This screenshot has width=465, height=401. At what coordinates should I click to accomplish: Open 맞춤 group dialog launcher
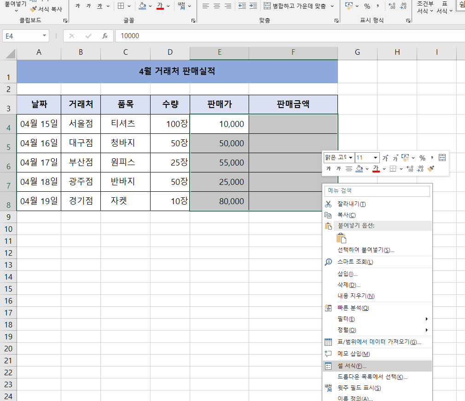coord(337,21)
